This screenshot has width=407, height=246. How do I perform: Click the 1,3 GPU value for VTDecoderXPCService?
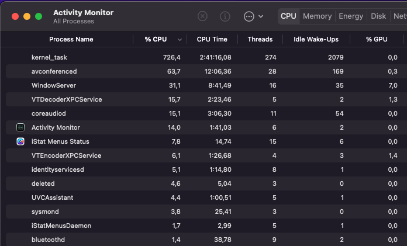point(393,99)
